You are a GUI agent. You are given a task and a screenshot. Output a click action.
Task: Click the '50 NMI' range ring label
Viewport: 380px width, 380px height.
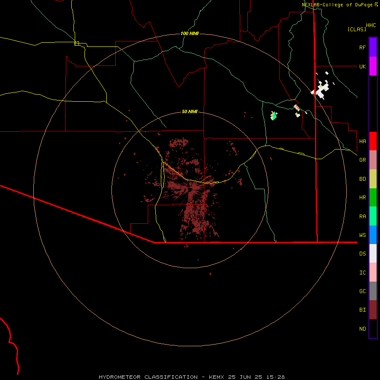[x=190, y=111]
